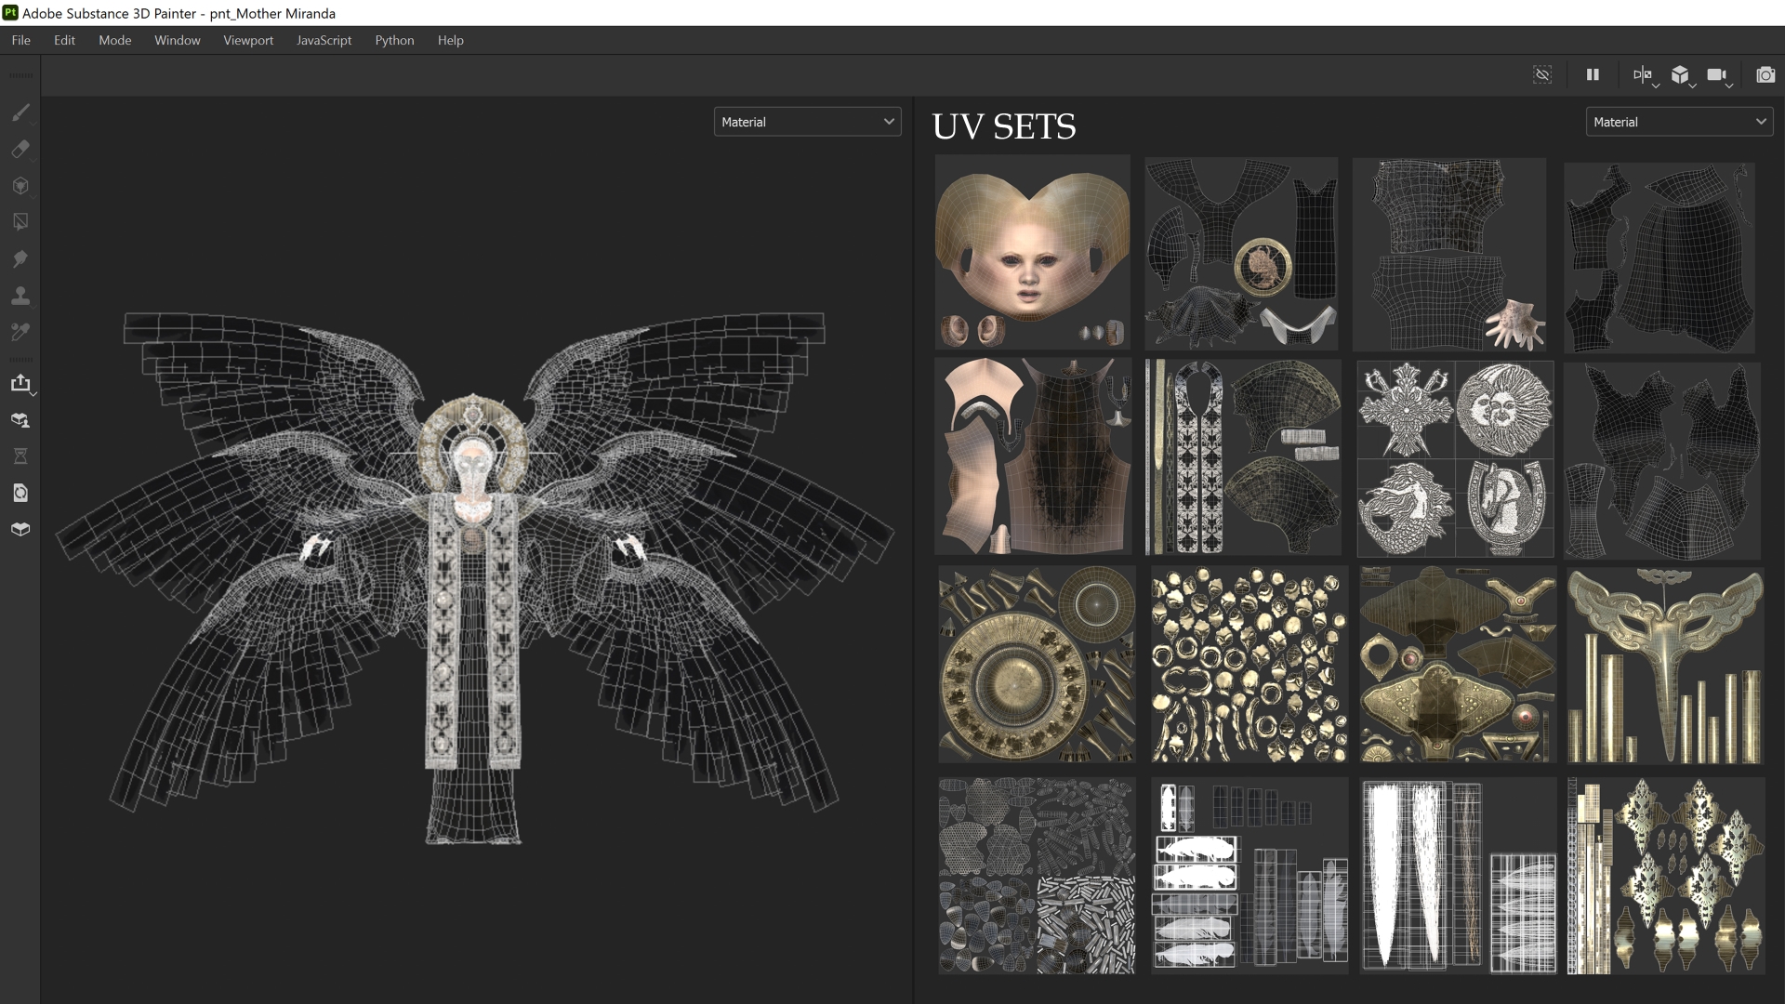The width and height of the screenshot is (1785, 1004).
Task: Open the right viewport Material dropdown
Action: coord(1678,122)
